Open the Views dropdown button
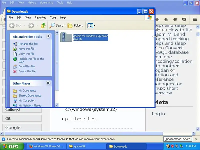Viewport: 200px width, 150px height. (91, 25)
